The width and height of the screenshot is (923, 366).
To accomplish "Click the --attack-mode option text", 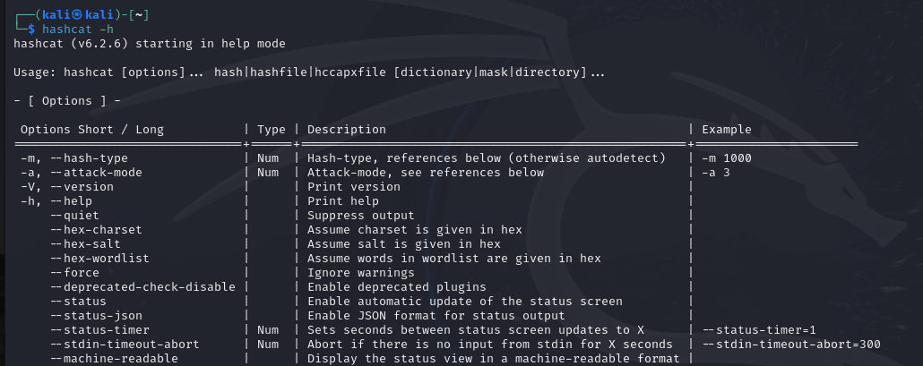I will [96, 172].
